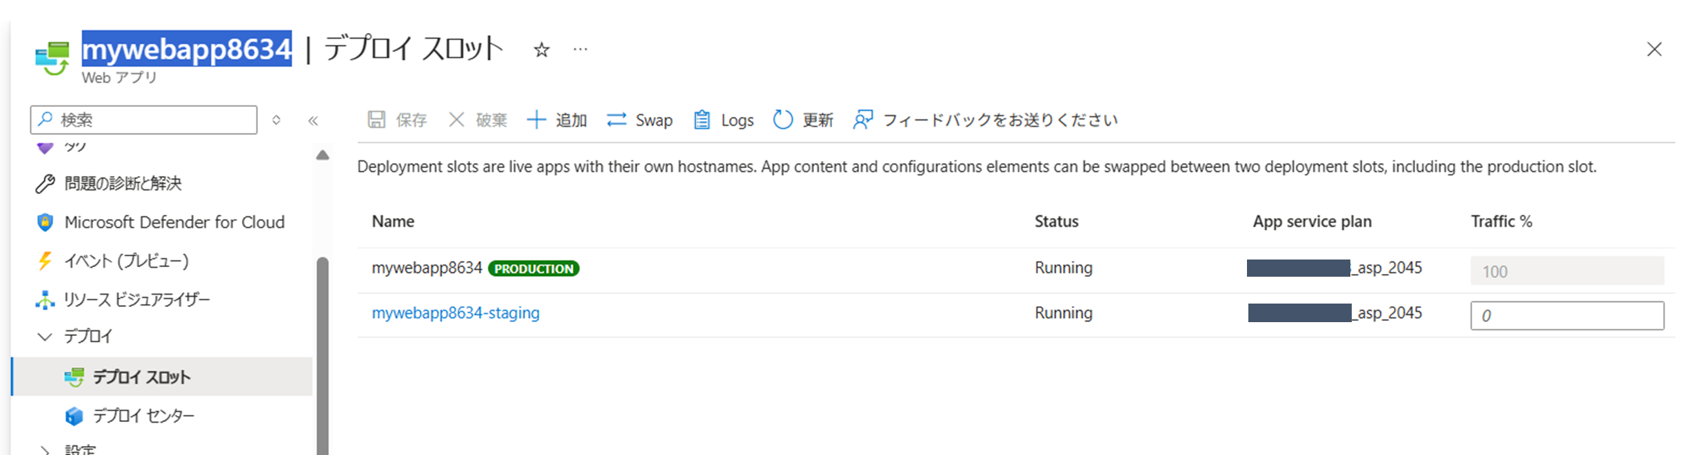Close the deployment slots blade

coord(1654,50)
